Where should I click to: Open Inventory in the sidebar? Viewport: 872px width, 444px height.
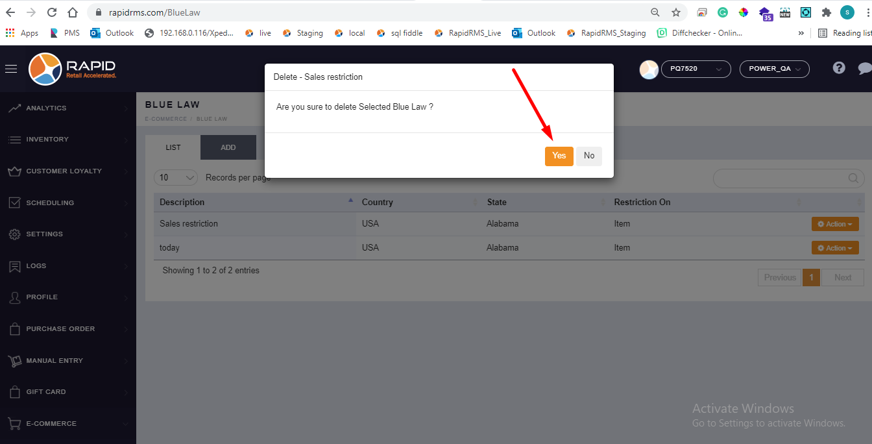click(x=47, y=140)
